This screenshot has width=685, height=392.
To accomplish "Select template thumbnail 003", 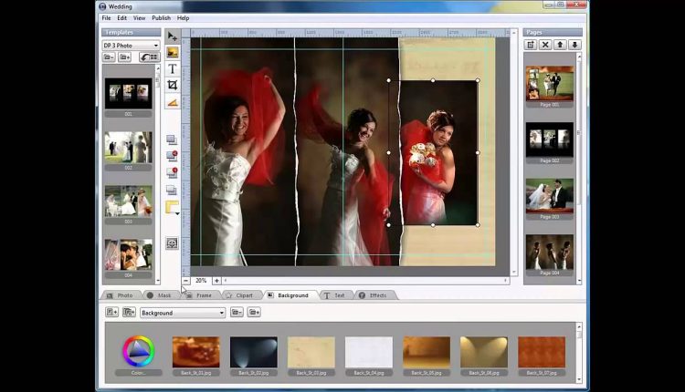I will pos(129,201).
